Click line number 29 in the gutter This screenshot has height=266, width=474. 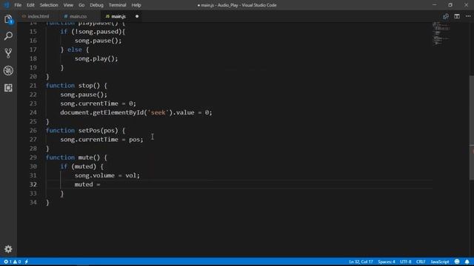(33, 157)
